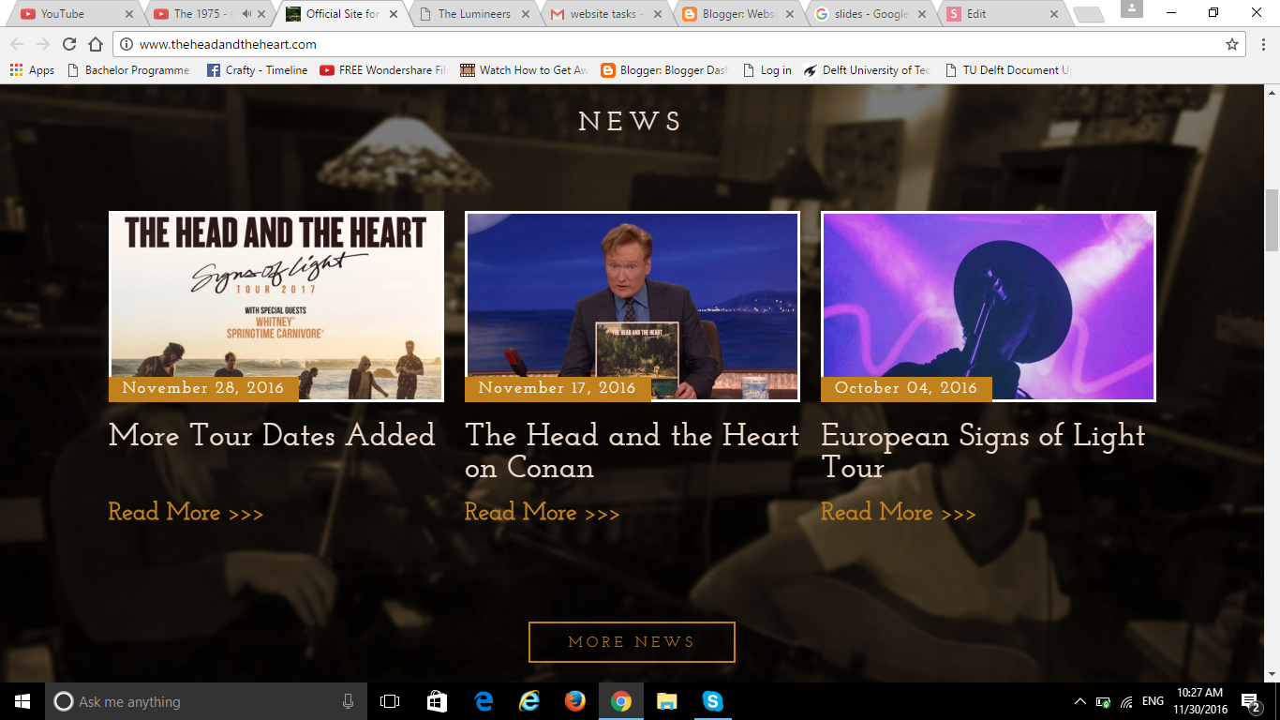Switch to the Blogger tab
The image size is (1280, 720).
738,14
